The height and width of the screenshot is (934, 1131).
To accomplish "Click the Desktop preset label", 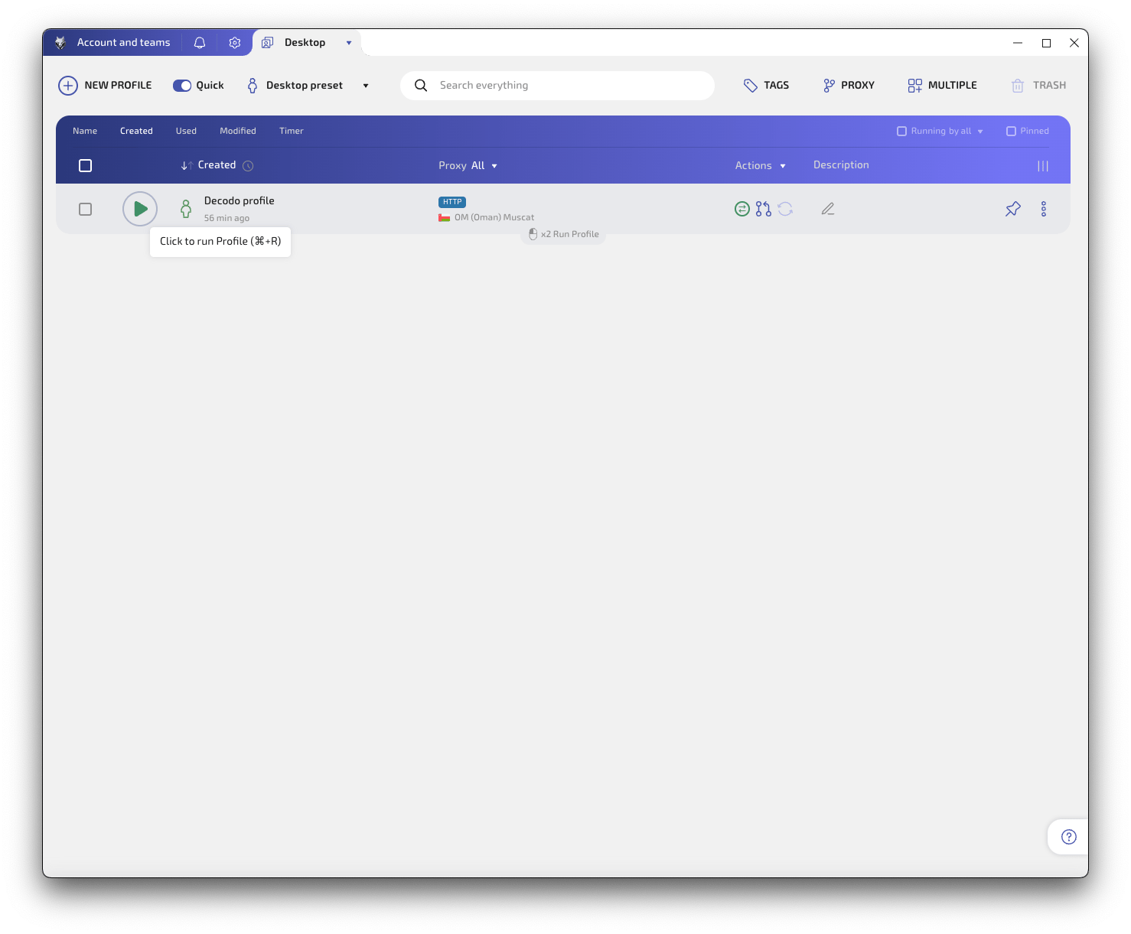I will (305, 86).
